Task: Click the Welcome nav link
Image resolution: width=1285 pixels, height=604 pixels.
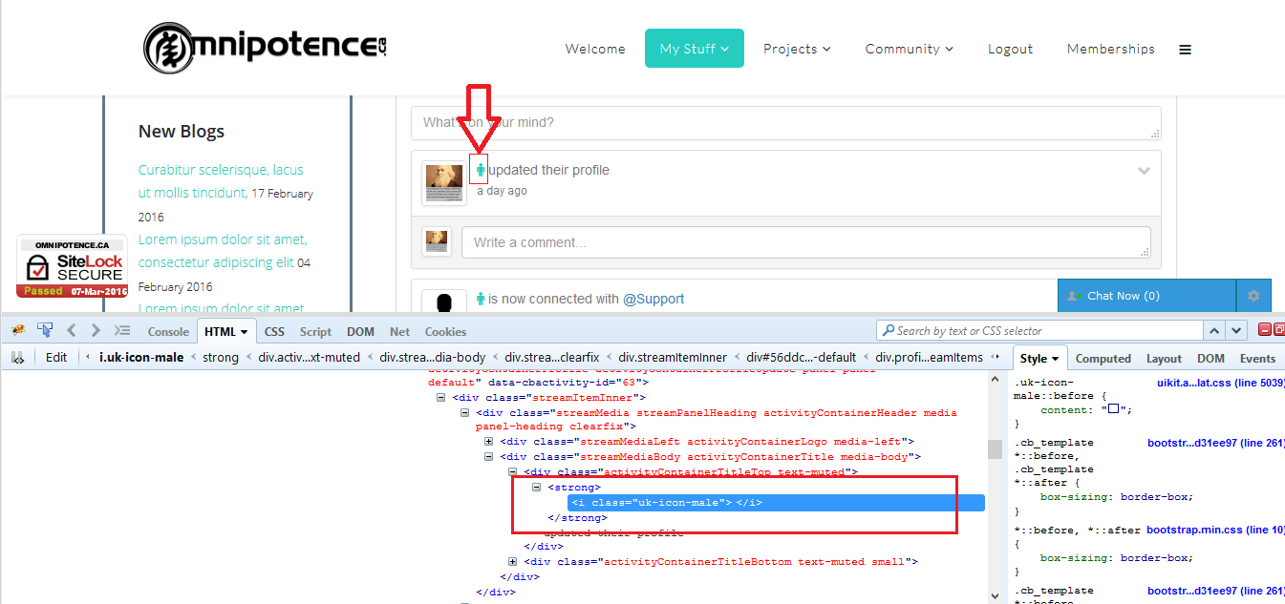Action: pyautogui.click(x=595, y=49)
